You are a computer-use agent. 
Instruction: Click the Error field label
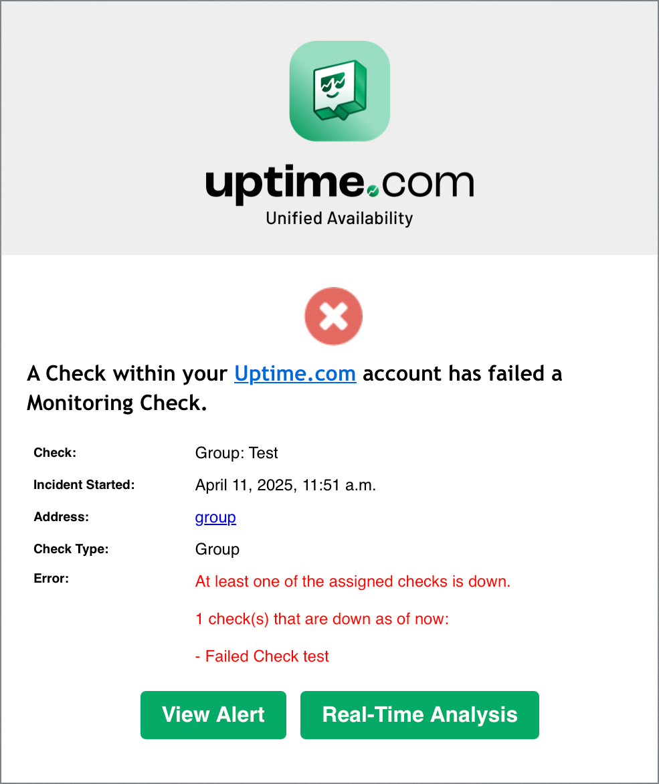pyautogui.click(x=51, y=579)
